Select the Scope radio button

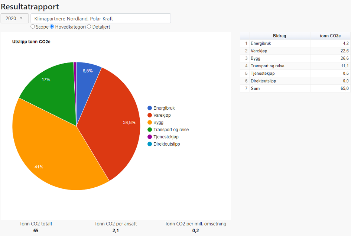(x=33, y=27)
